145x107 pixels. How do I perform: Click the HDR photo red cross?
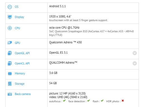[123, 101]
